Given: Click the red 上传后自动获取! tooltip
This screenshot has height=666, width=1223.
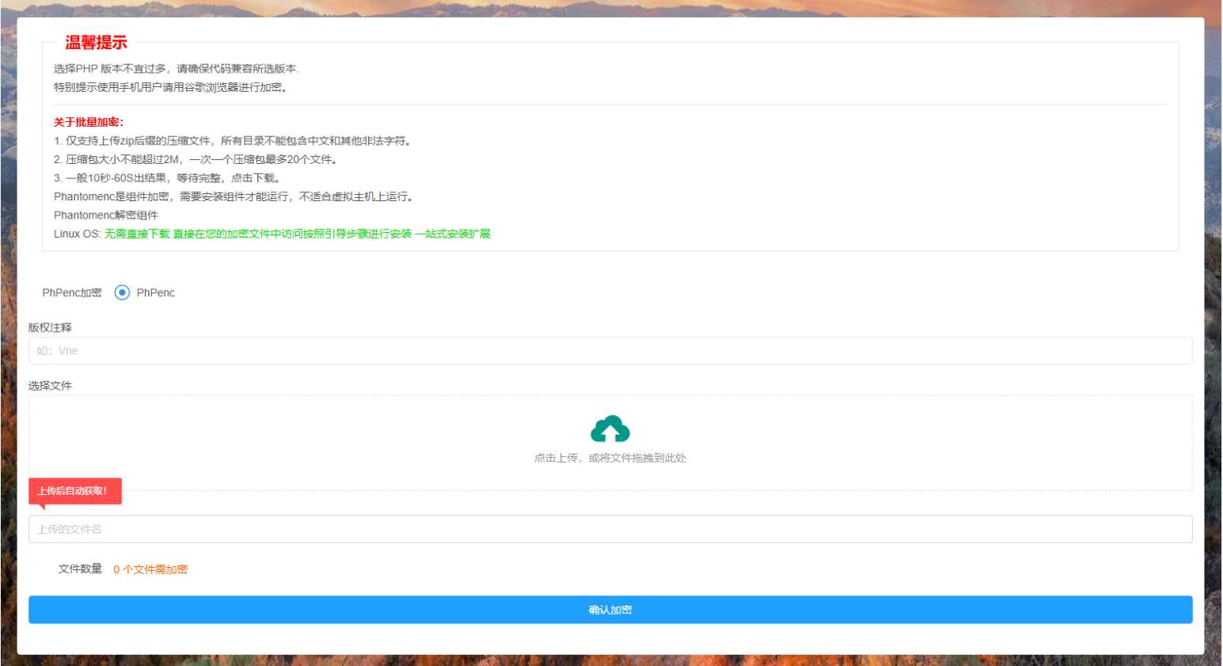Looking at the screenshot, I should [x=75, y=491].
